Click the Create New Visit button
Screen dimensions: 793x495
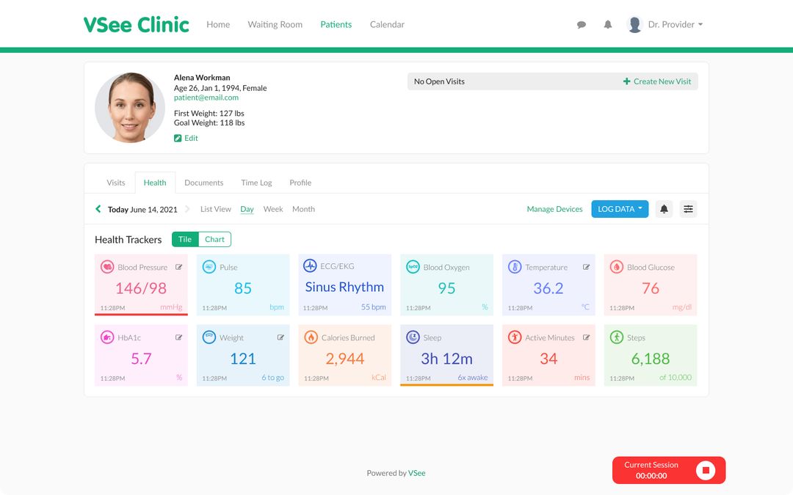656,81
